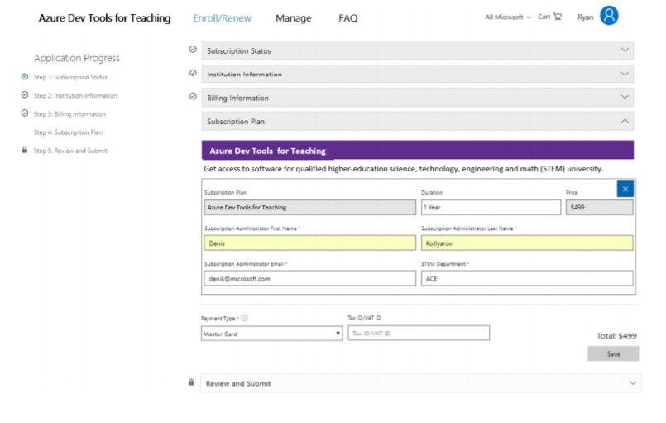666x423 pixels.
Task: Click the Administrator First Name field with Denis
Action: (x=310, y=243)
